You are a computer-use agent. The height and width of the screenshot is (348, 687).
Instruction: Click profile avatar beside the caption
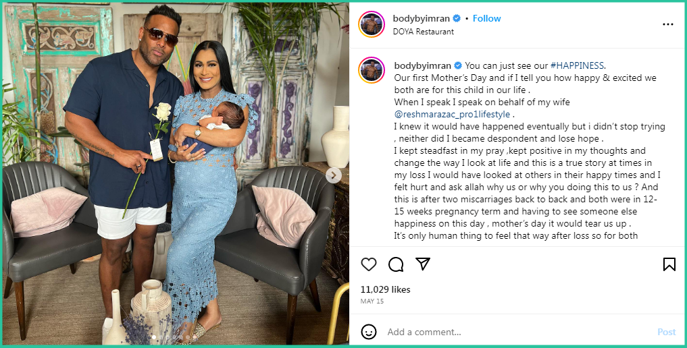(x=372, y=70)
